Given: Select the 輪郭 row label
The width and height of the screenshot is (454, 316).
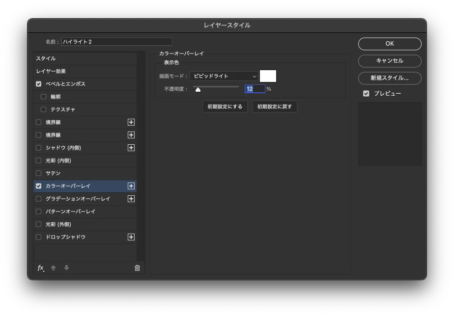Looking at the screenshot, I should 56,97.
